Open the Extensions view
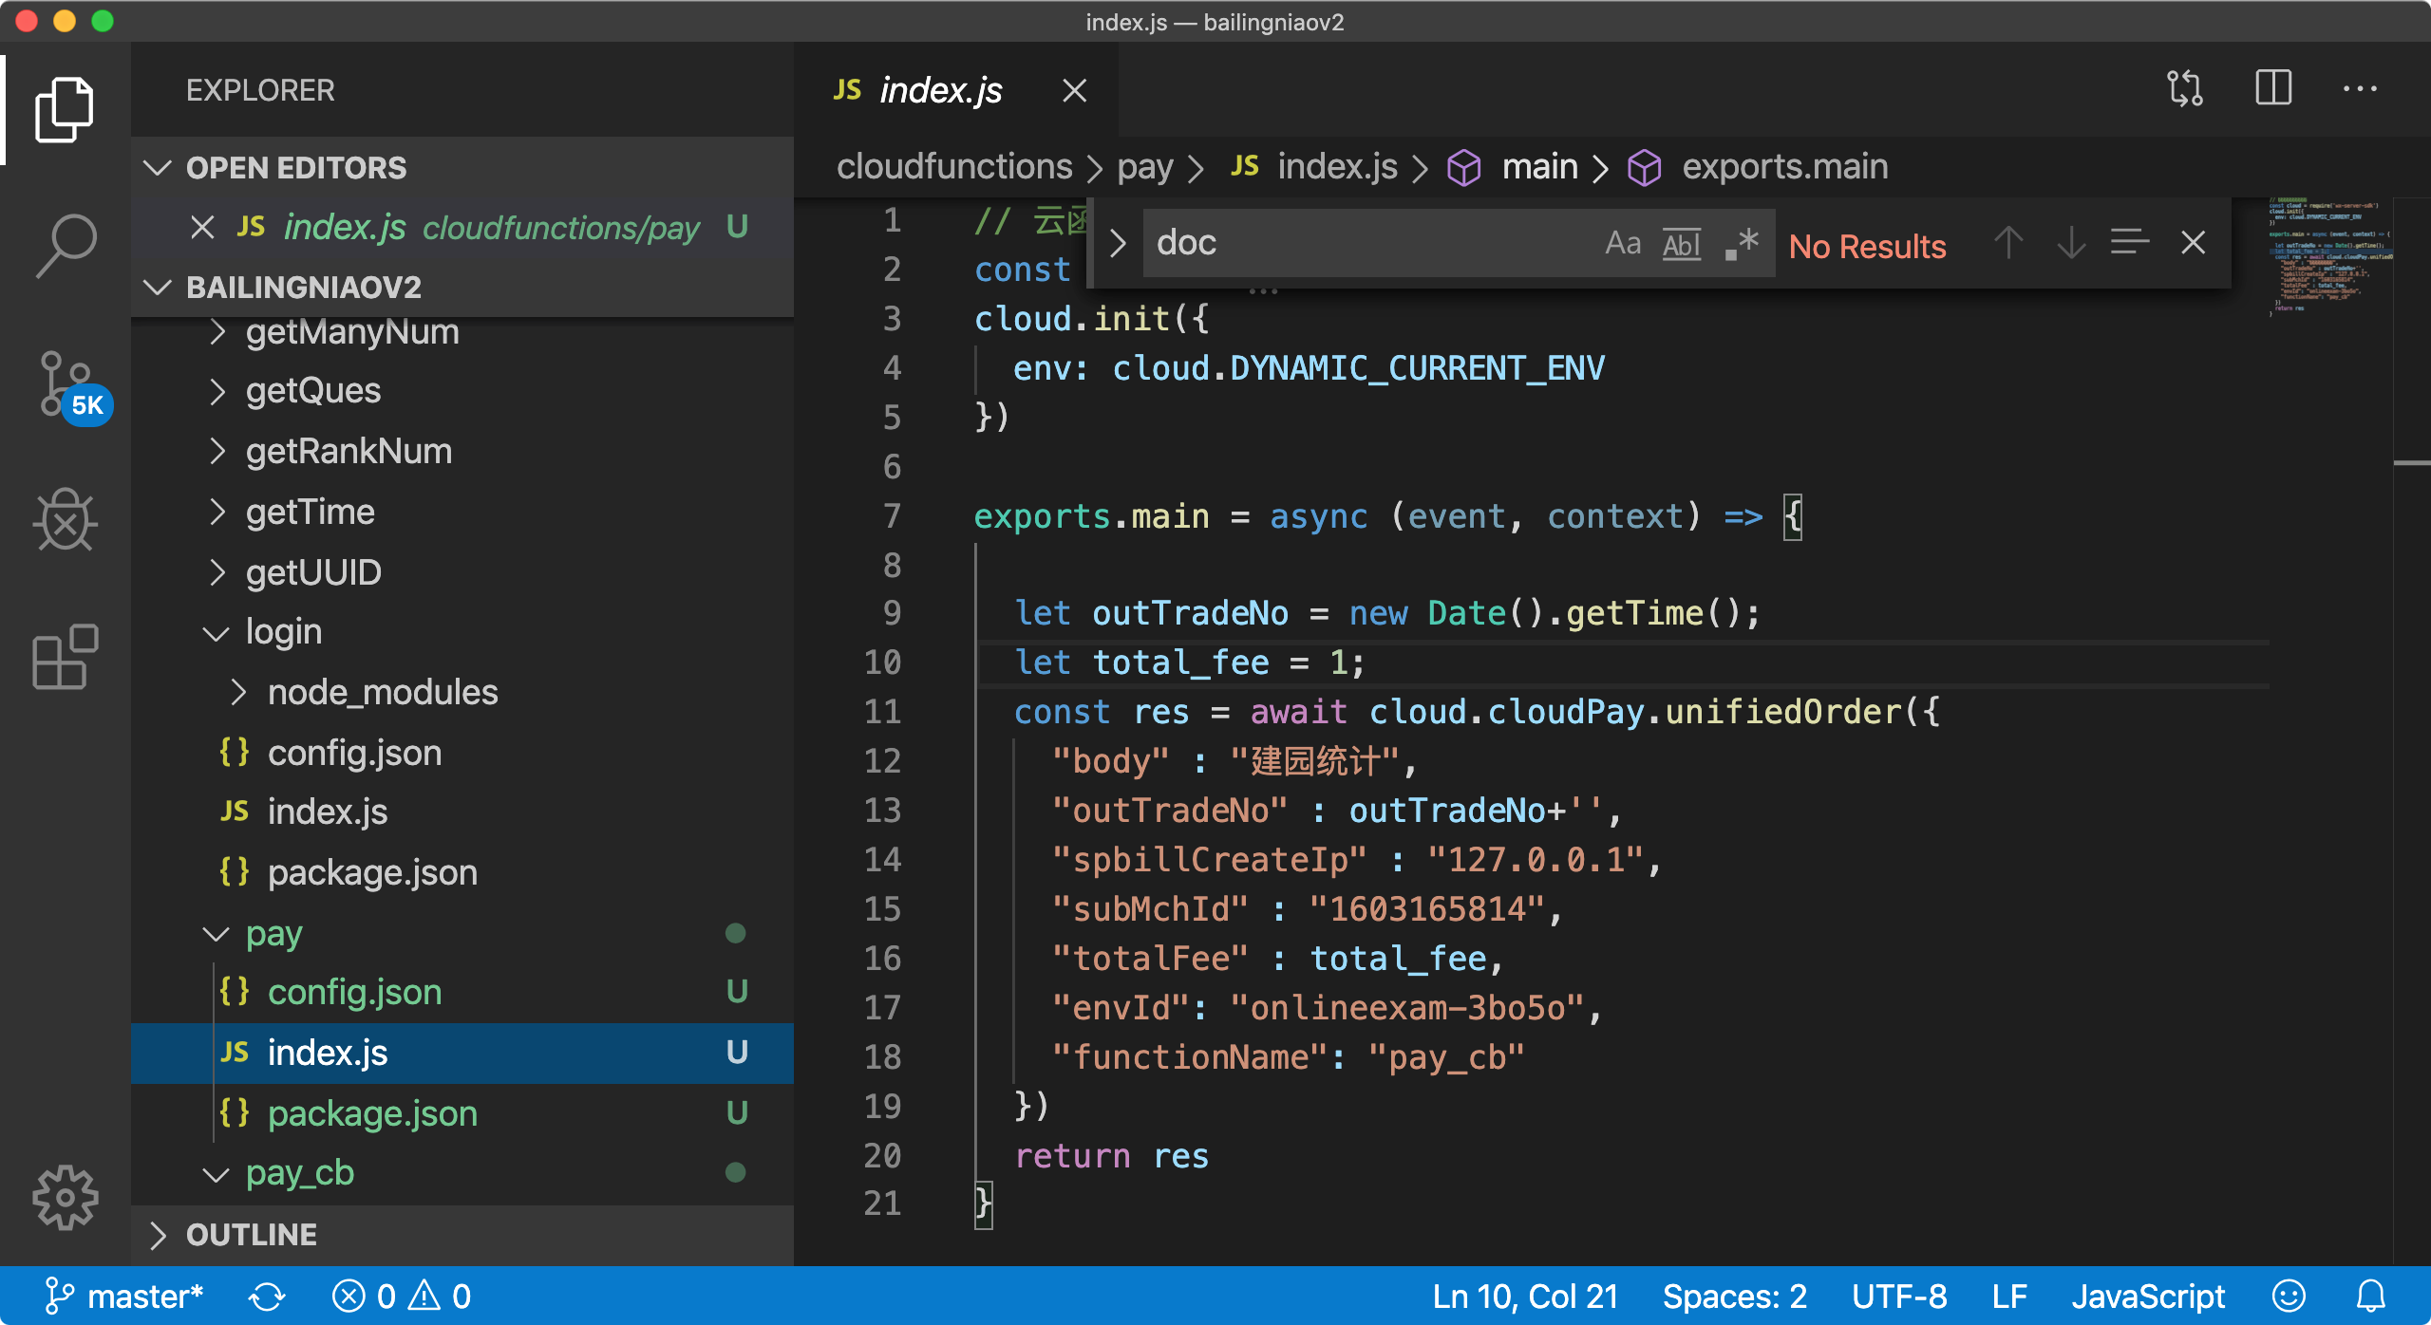The image size is (2431, 1325). [x=65, y=657]
